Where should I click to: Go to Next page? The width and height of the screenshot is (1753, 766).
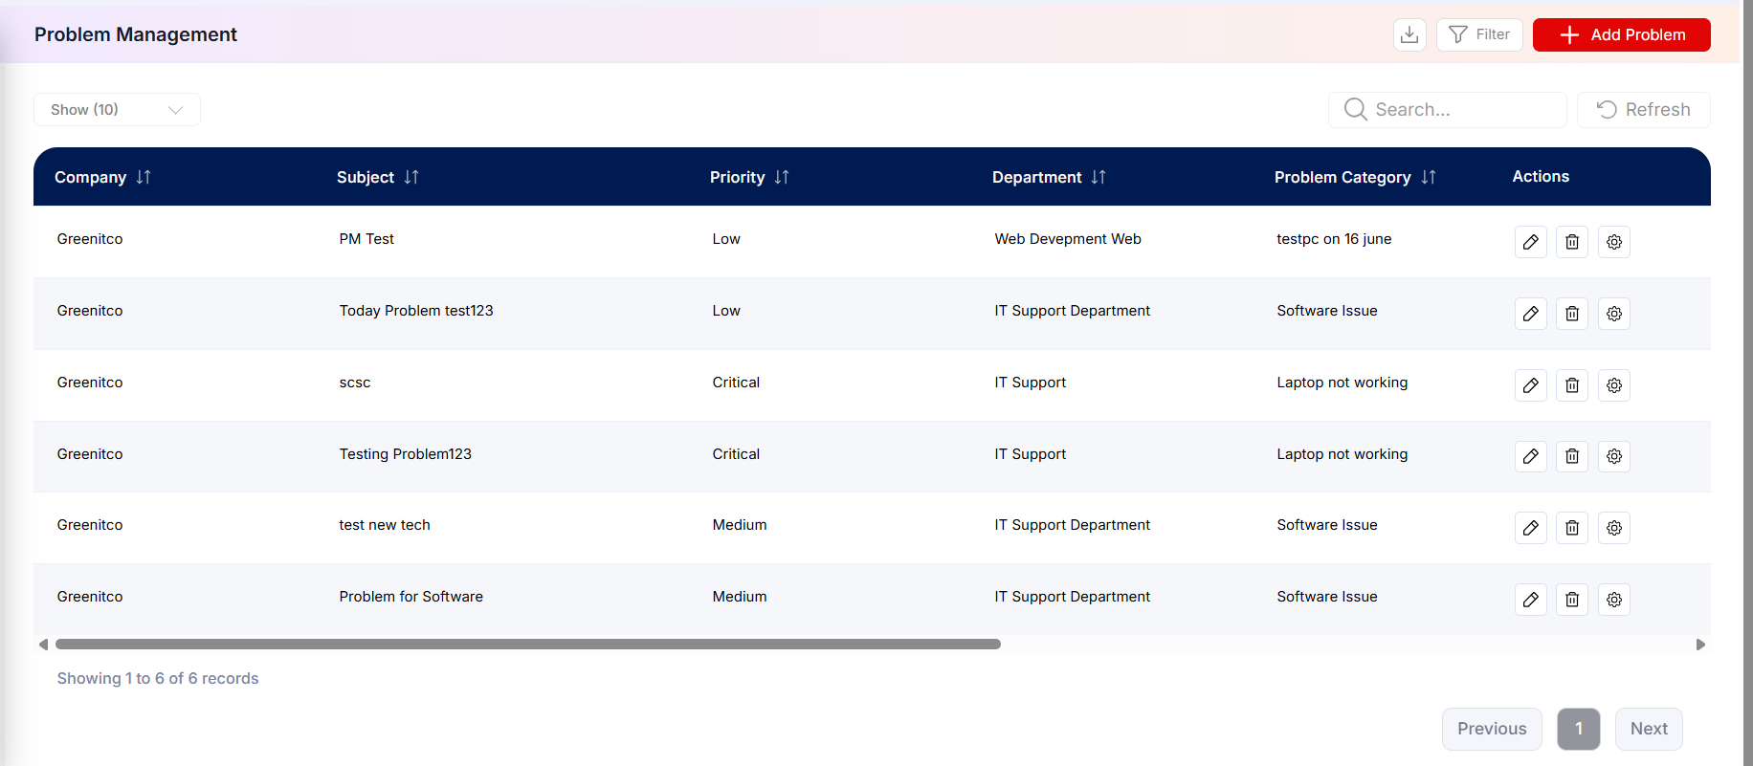pos(1649,729)
